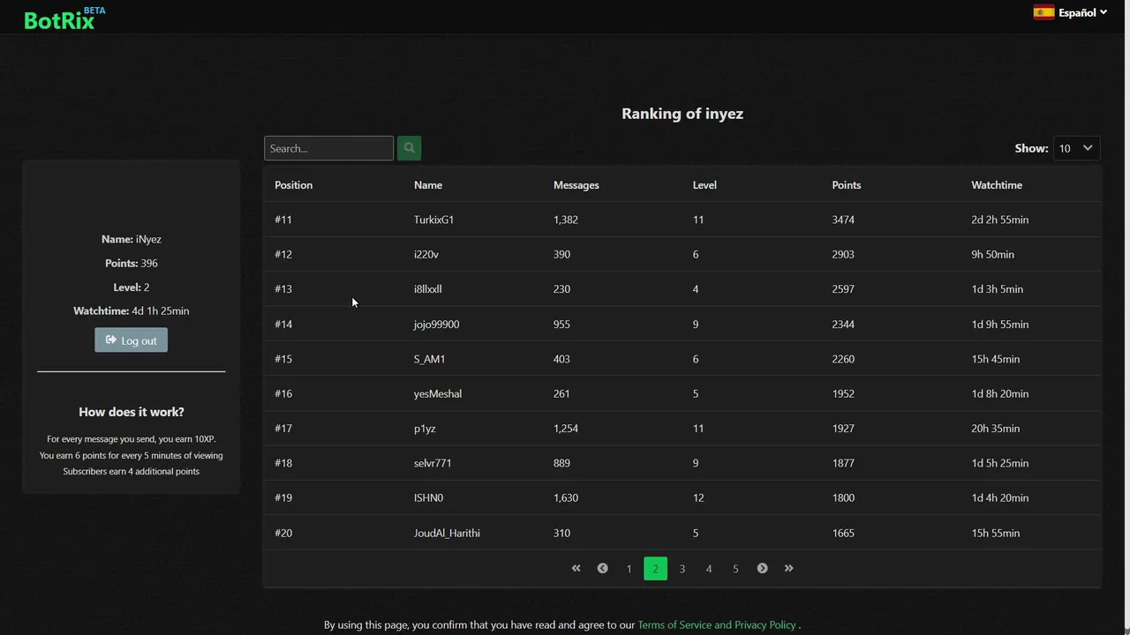Jump to last page double-arrow icon
1130x635 pixels.
coord(789,569)
